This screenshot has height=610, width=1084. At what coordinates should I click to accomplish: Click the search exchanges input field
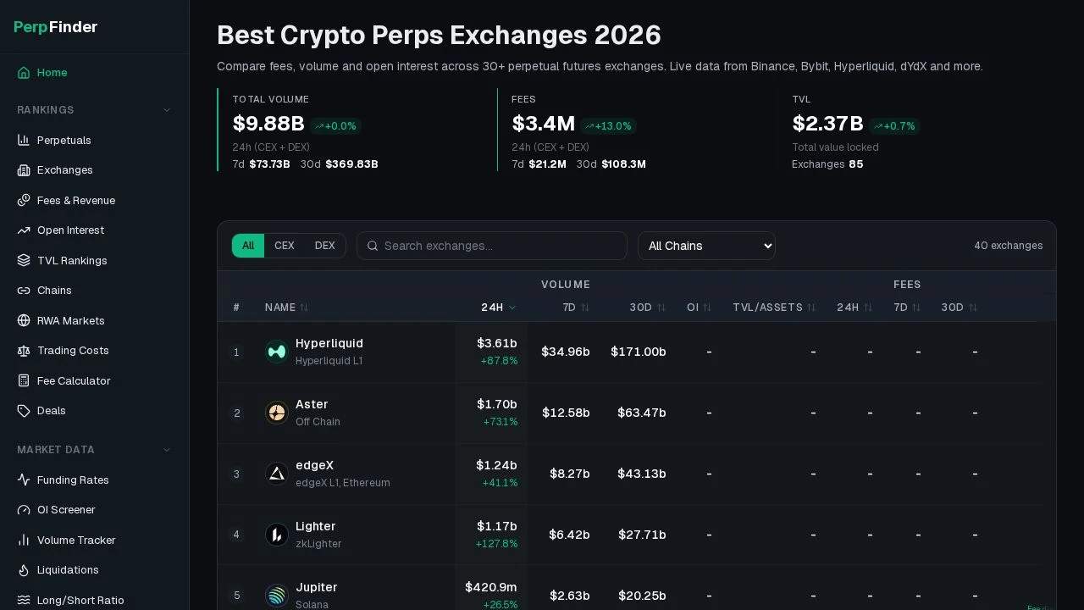(x=491, y=246)
